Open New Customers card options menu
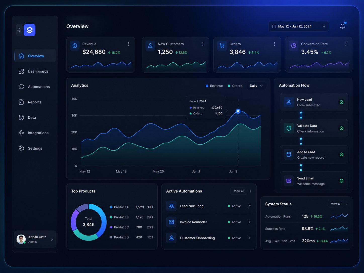Image resolution: width=364 pixels, height=273 pixels. point(203,44)
